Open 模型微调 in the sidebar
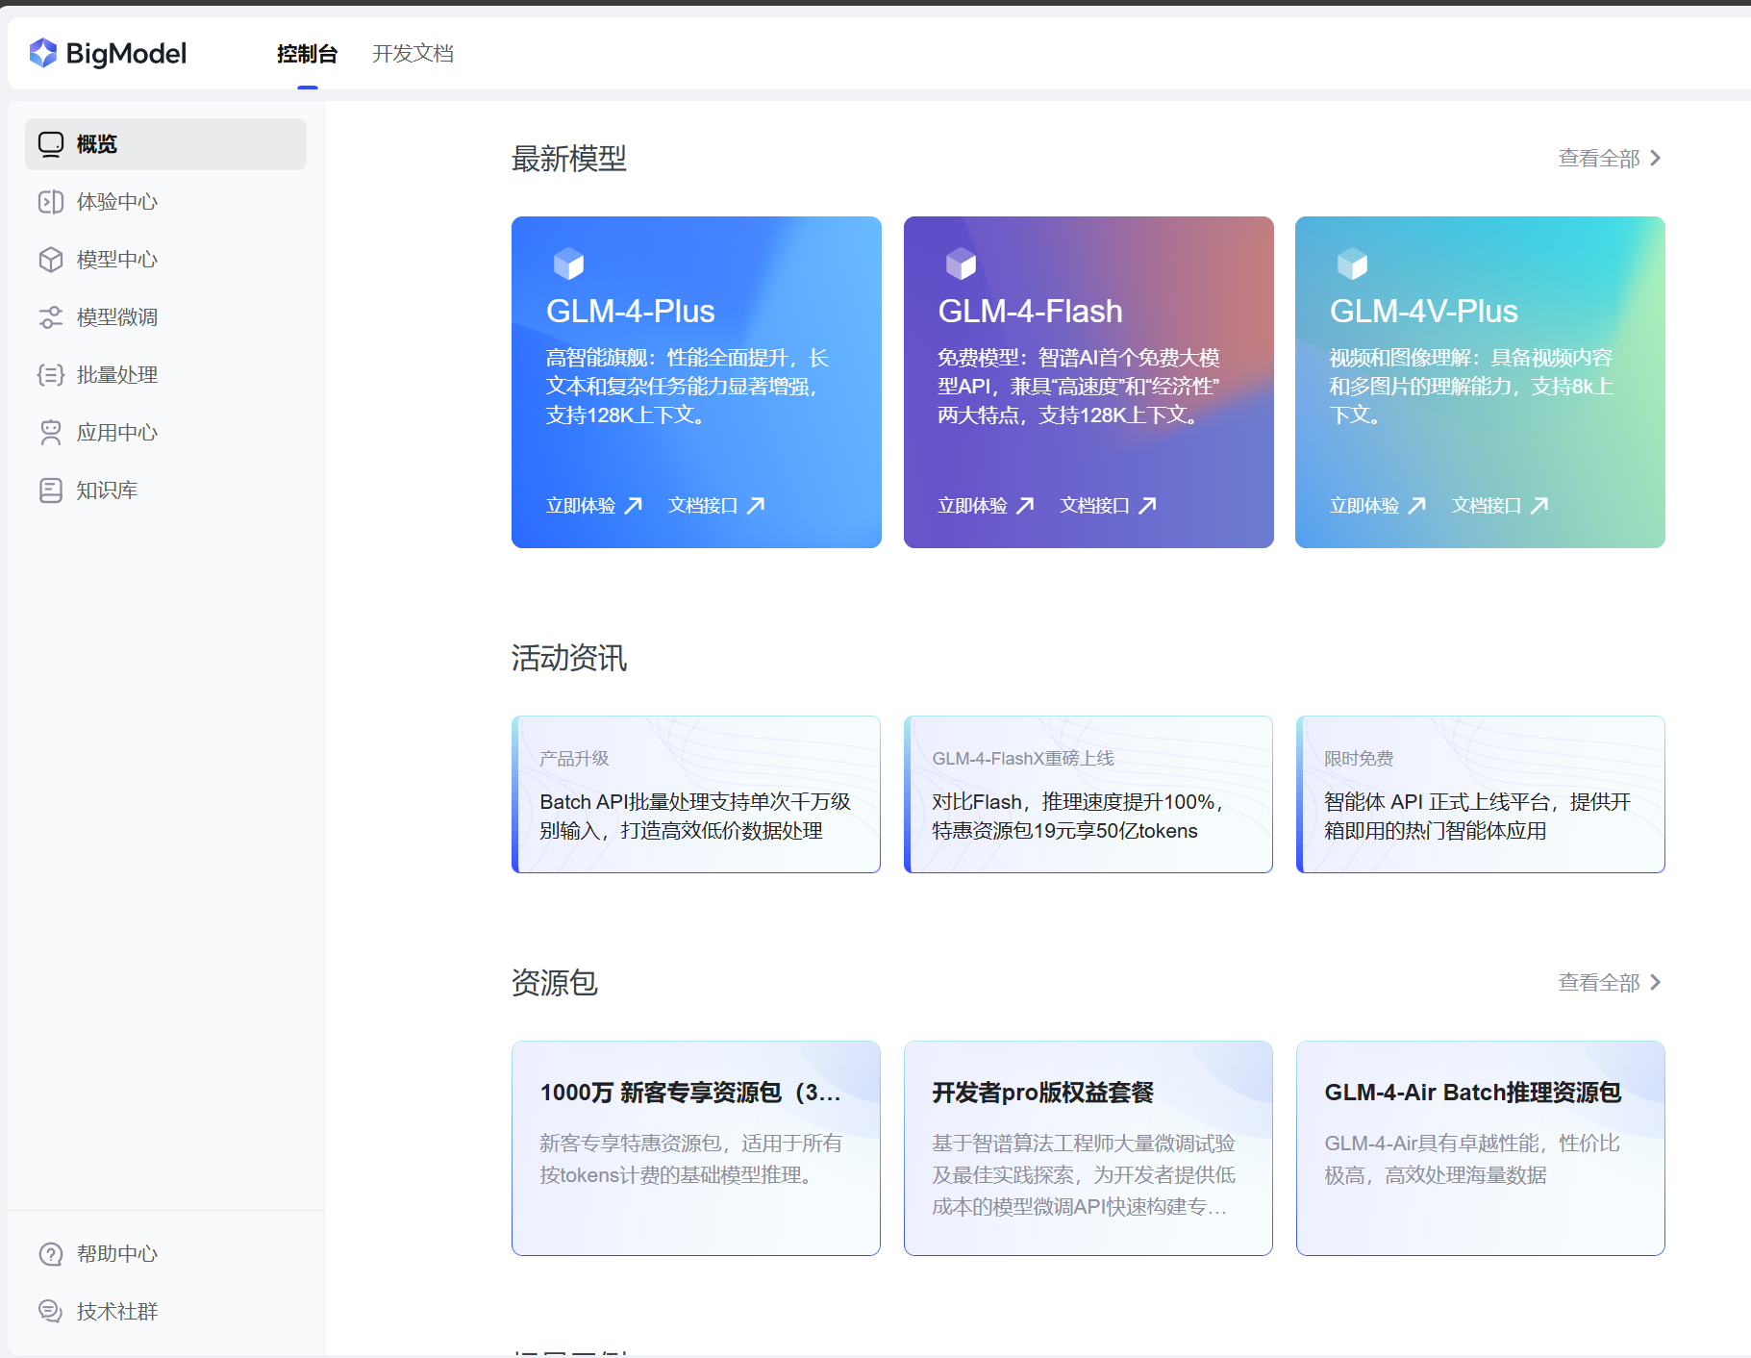Screen dimensions: 1751x1358 click(165, 317)
